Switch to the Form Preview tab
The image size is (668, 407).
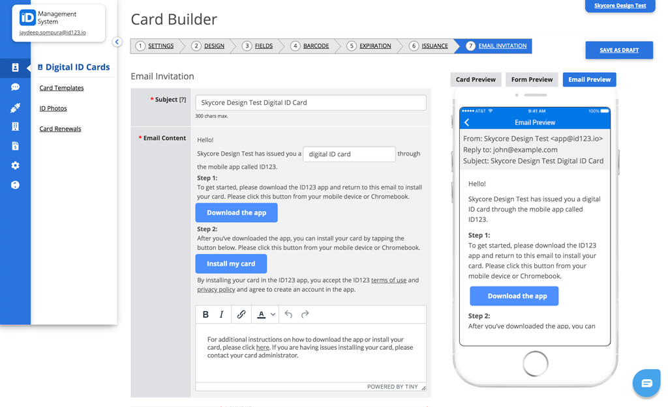click(x=532, y=79)
